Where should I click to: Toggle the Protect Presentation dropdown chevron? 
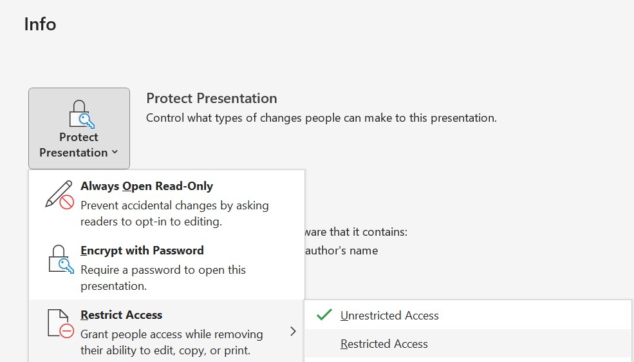[x=115, y=152]
